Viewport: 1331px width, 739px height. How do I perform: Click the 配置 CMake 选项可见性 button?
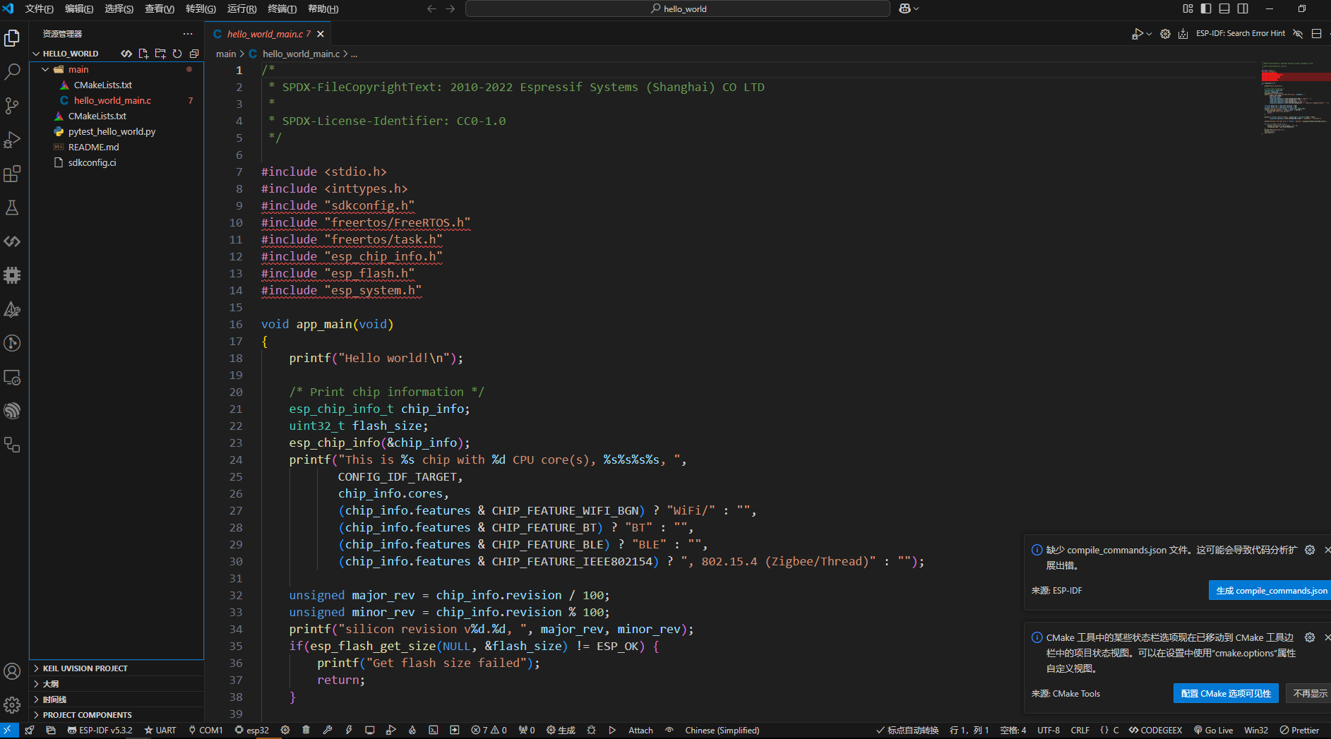pyautogui.click(x=1225, y=694)
